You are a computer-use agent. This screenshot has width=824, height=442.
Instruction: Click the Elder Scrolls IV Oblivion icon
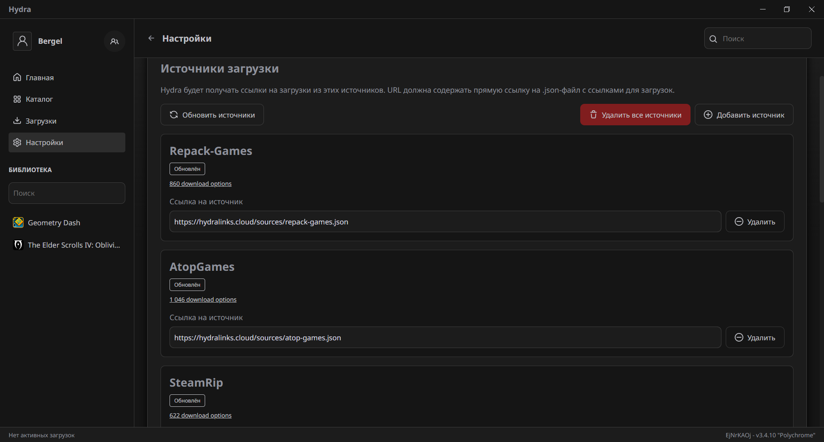pyautogui.click(x=18, y=245)
